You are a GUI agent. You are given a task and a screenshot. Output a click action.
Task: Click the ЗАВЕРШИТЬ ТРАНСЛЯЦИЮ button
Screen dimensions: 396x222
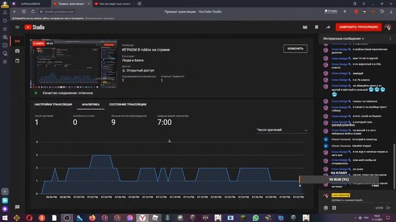pyautogui.click(x=358, y=27)
